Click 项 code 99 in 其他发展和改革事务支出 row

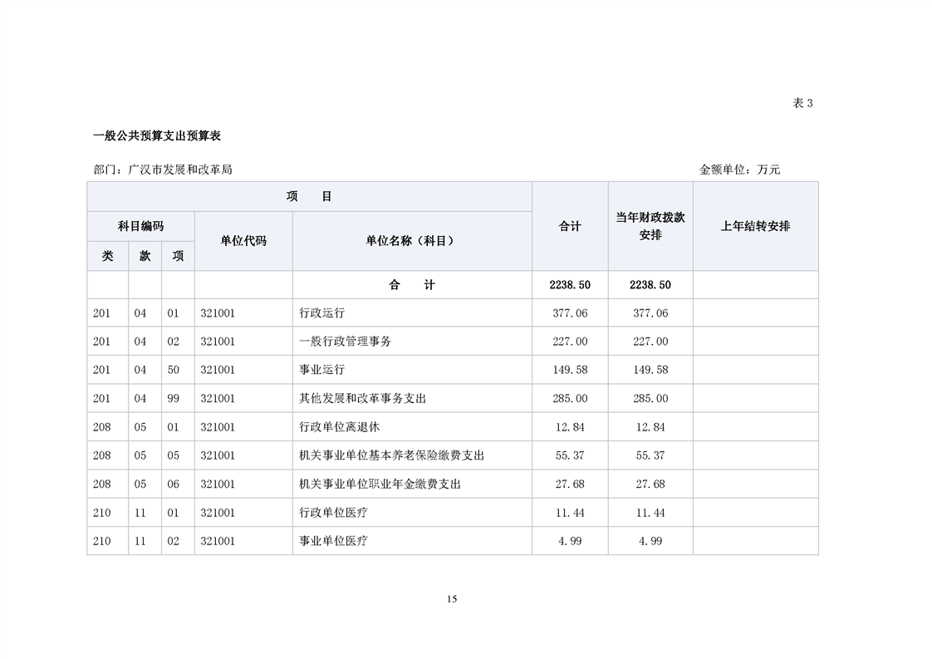pos(173,398)
